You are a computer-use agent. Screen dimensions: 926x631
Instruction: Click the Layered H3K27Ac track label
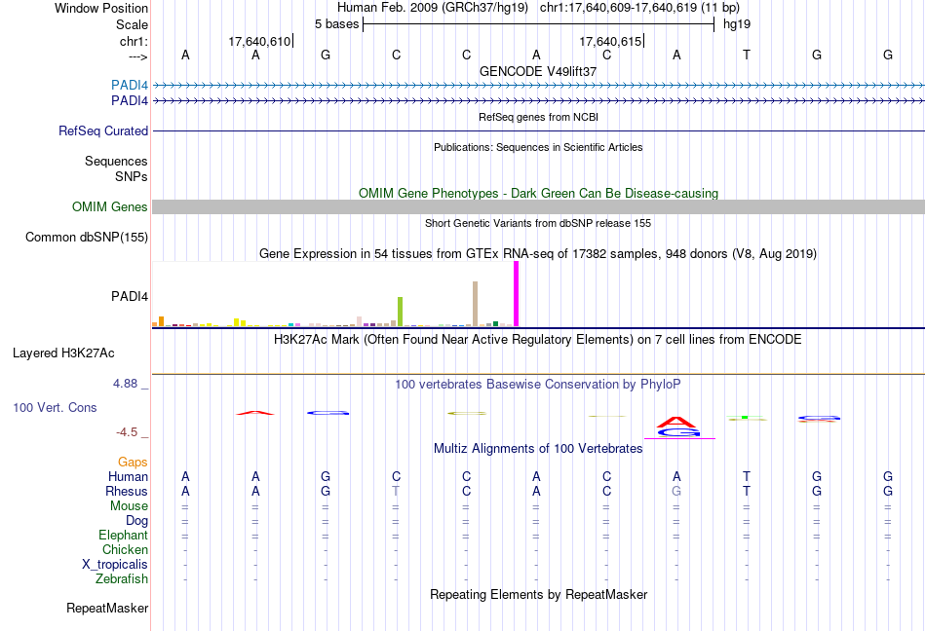click(x=63, y=353)
